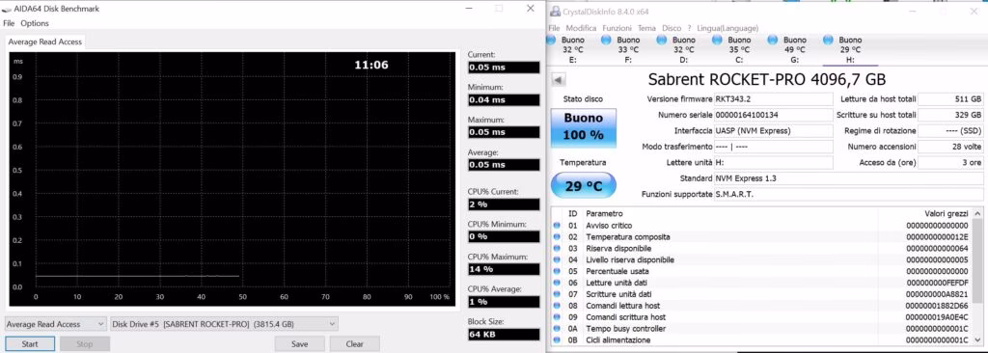The width and height of the screenshot is (988, 353).
Task: Select the Avviso critico parameter row
Action: pos(761,226)
